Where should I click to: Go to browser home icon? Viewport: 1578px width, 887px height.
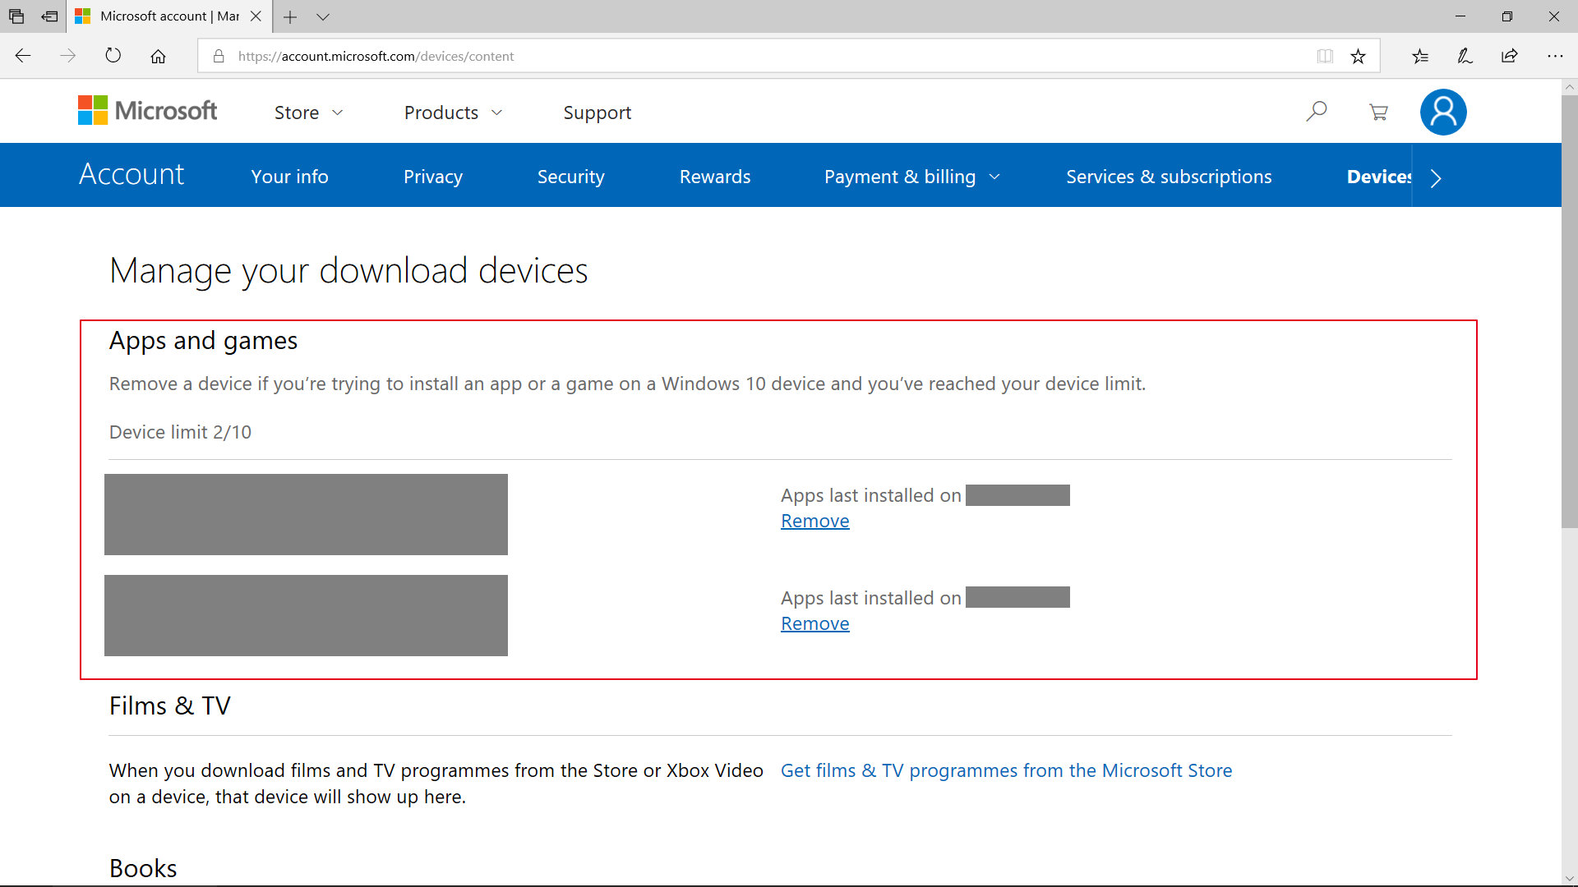pyautogui.click(x=158, y=56)
